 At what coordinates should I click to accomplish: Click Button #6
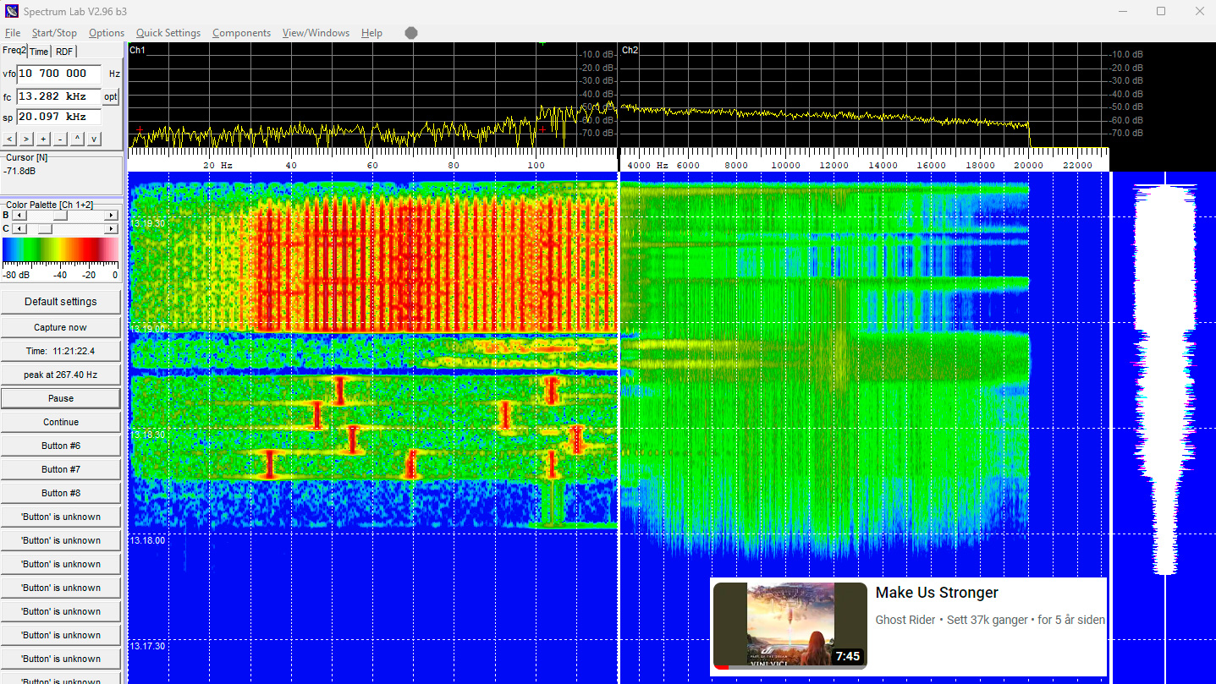pos(61,446)
